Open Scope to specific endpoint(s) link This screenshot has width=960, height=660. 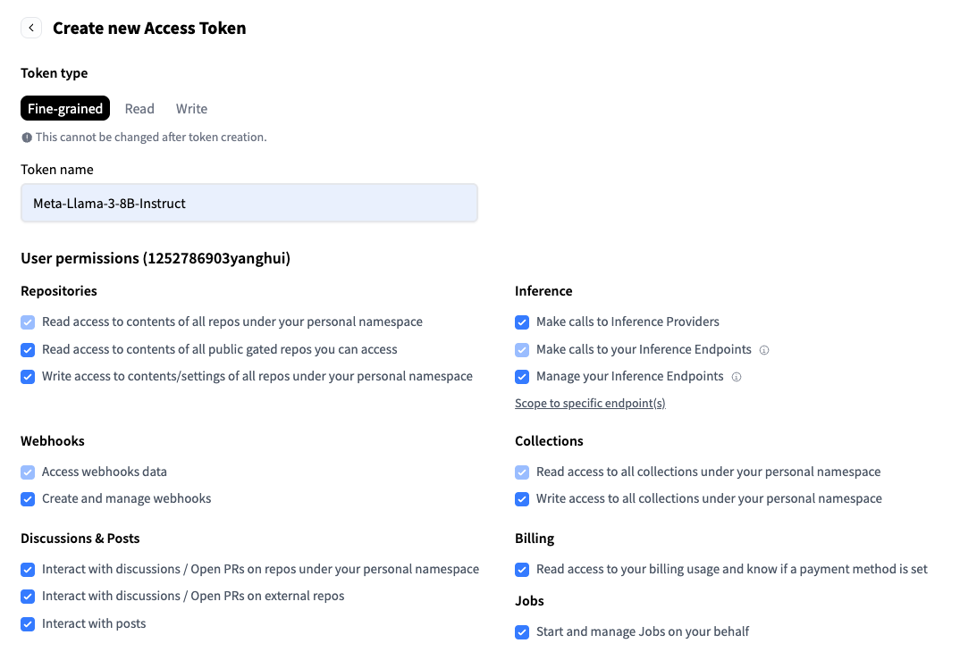pyautogui.click(x=590, y=403)
